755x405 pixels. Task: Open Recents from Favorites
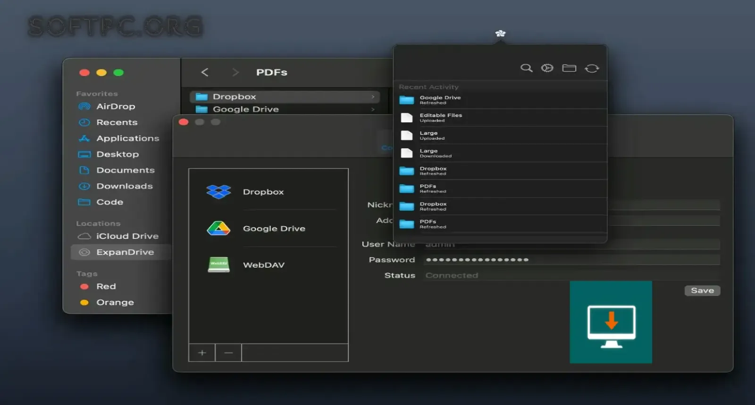(x=117, y=122)
